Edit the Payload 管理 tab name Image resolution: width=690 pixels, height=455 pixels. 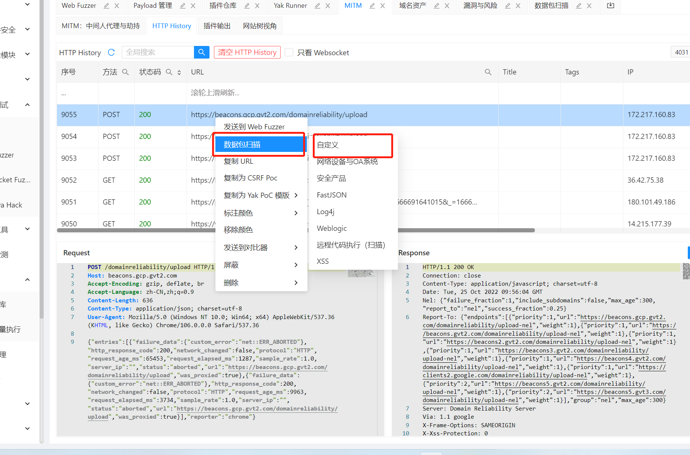(183, 6)
